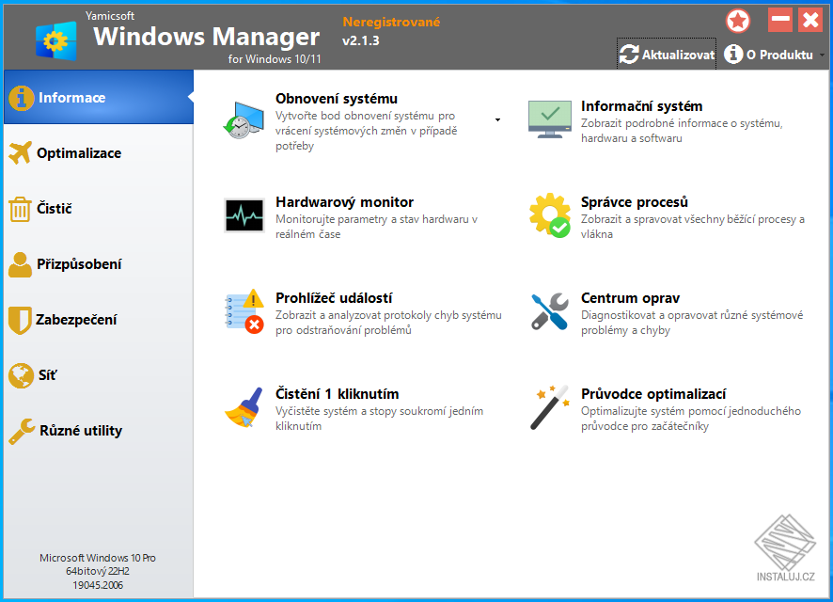Open Centrum oprav title link
This screenshot has width=833, height=602.
pyautogui.click(x=630, y=298)
